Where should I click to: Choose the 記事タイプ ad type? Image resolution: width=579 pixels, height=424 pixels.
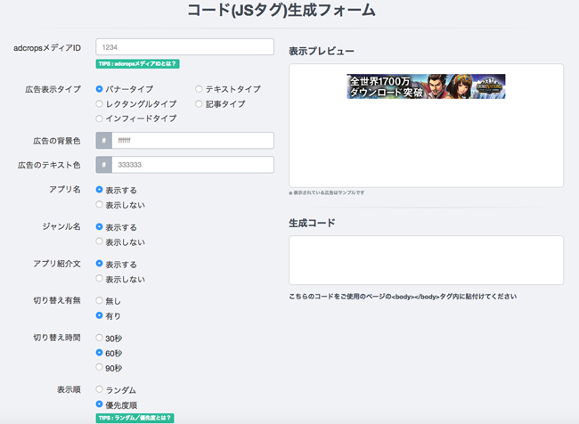click(199, 104)
